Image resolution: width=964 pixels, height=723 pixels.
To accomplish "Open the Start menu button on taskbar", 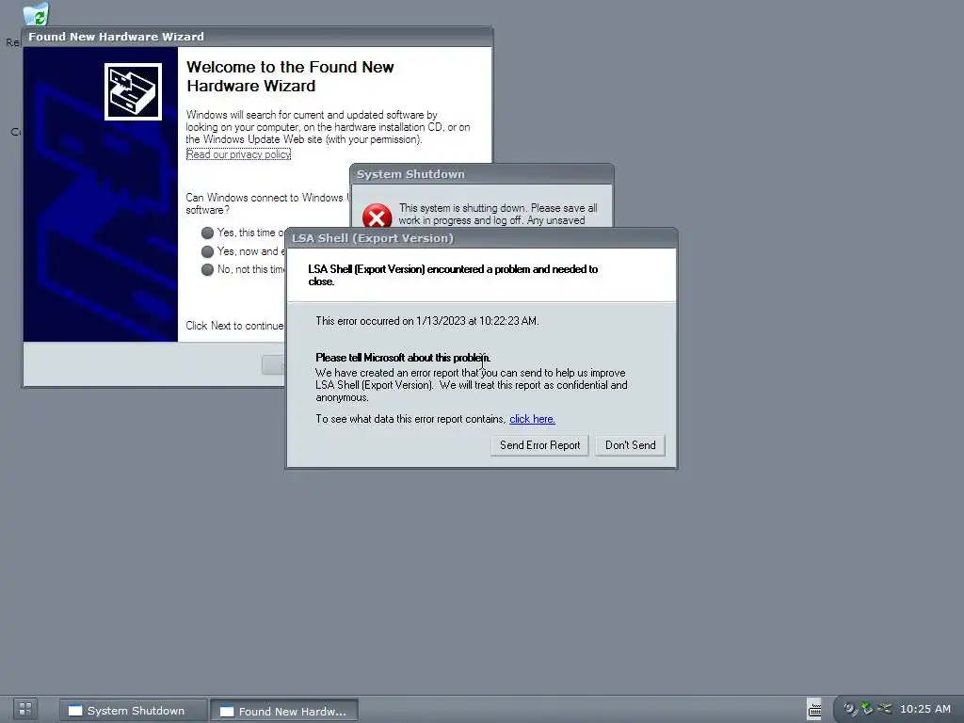I will [25, 709].
